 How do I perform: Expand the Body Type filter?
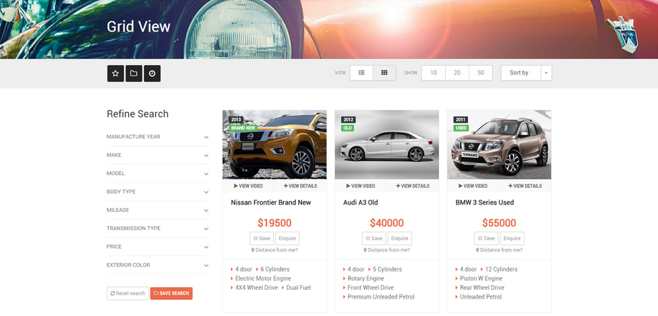158,192
